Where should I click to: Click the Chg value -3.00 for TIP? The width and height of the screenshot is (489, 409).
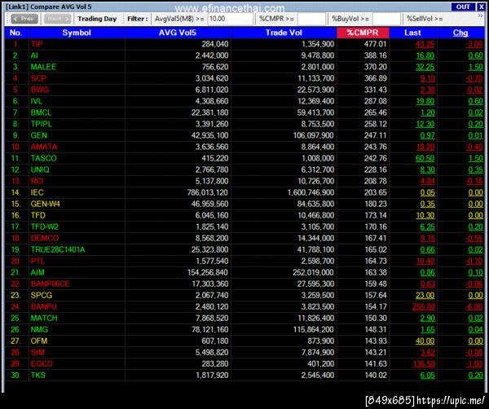[474, 44]
